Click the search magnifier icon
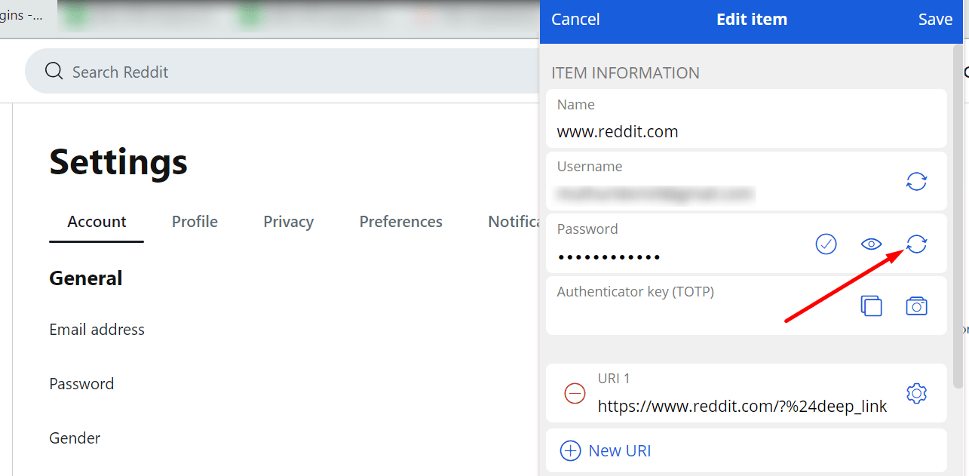The width and height of the screenshot is (969, 476). click(x=54, y=71)
